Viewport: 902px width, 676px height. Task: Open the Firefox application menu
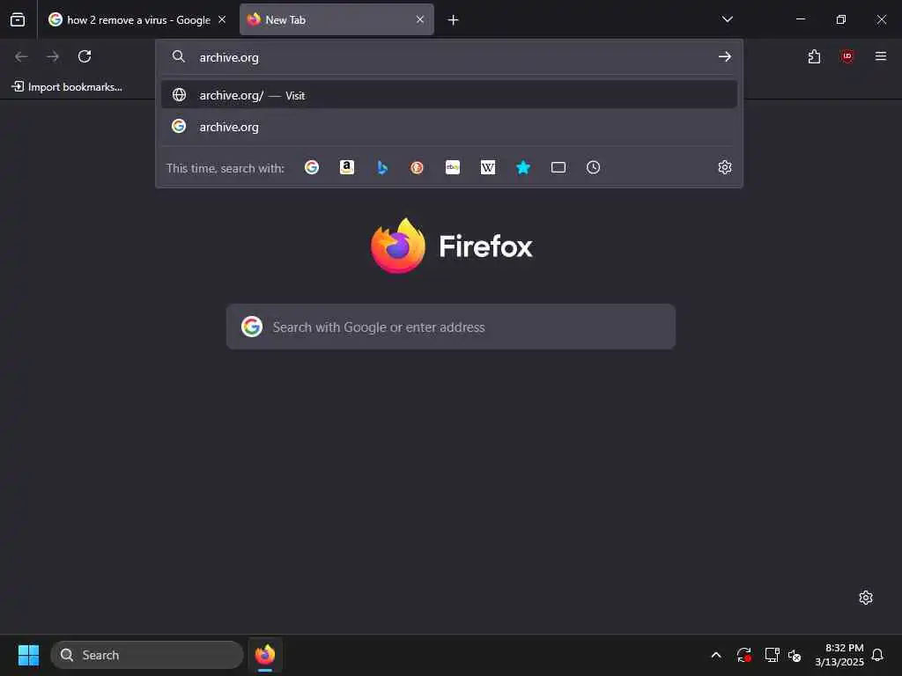[x=880, y=56]
